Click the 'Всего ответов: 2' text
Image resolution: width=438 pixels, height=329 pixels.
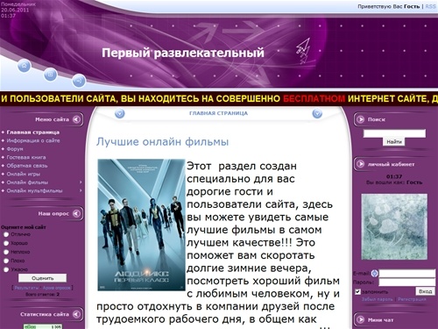pos(43,294)
